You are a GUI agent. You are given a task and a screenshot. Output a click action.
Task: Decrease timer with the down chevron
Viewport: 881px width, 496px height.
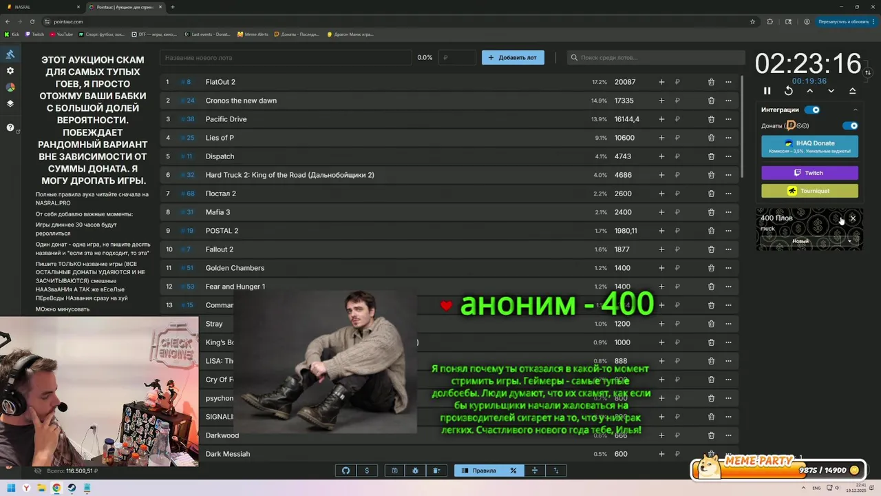click(x=831, y=91)
